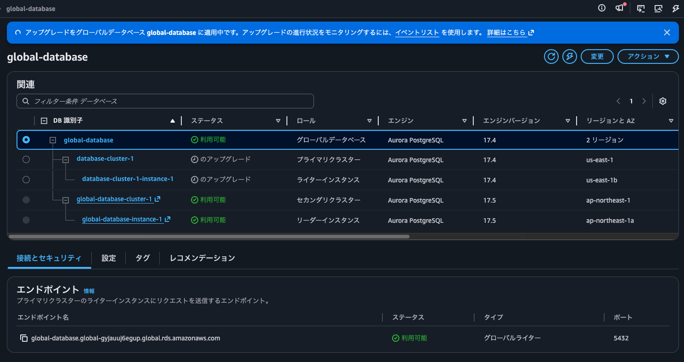The image size is (684, 362).
Task: Open Amazon Q with the lightning icon
Action: tap(675, 8)
